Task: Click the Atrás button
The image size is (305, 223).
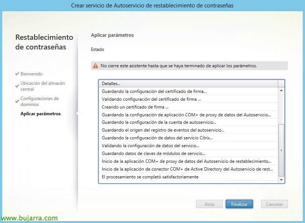Action: pos(209,204)
